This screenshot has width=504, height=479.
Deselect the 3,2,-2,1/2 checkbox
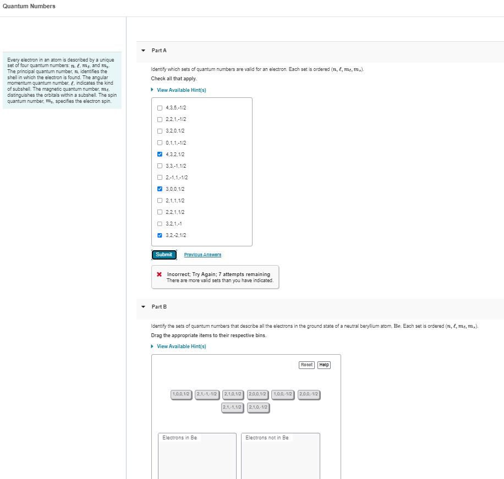point(160,235)
